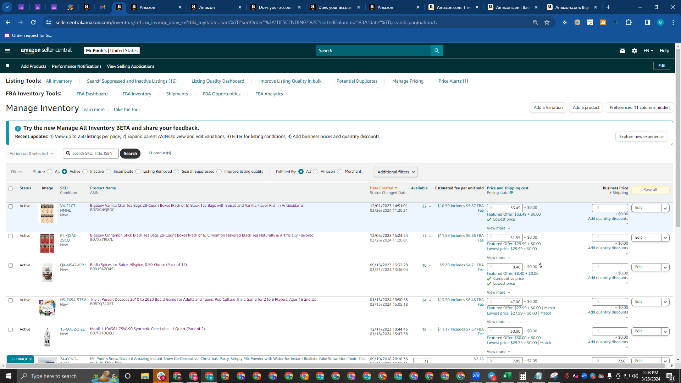Open the settings gear icon
681x383 pixels.
click(x=635, y=51)
